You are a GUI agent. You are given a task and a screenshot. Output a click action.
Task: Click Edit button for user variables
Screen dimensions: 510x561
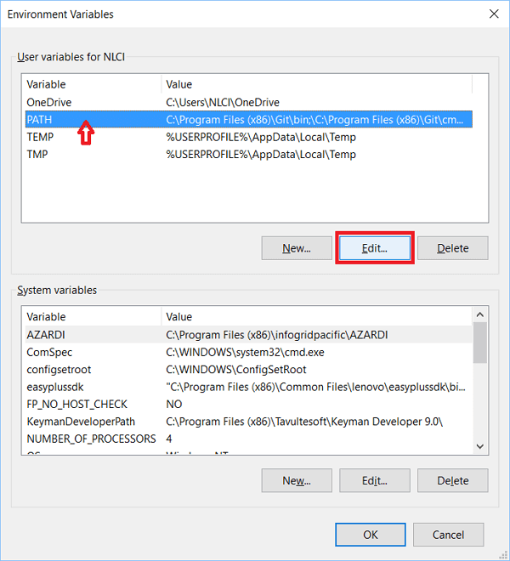[375, 248]
